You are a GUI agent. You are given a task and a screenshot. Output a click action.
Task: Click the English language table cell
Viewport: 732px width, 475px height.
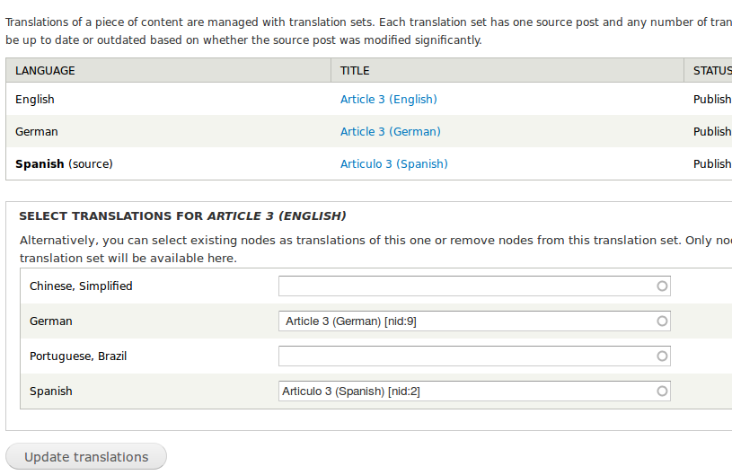pos(35,100)
